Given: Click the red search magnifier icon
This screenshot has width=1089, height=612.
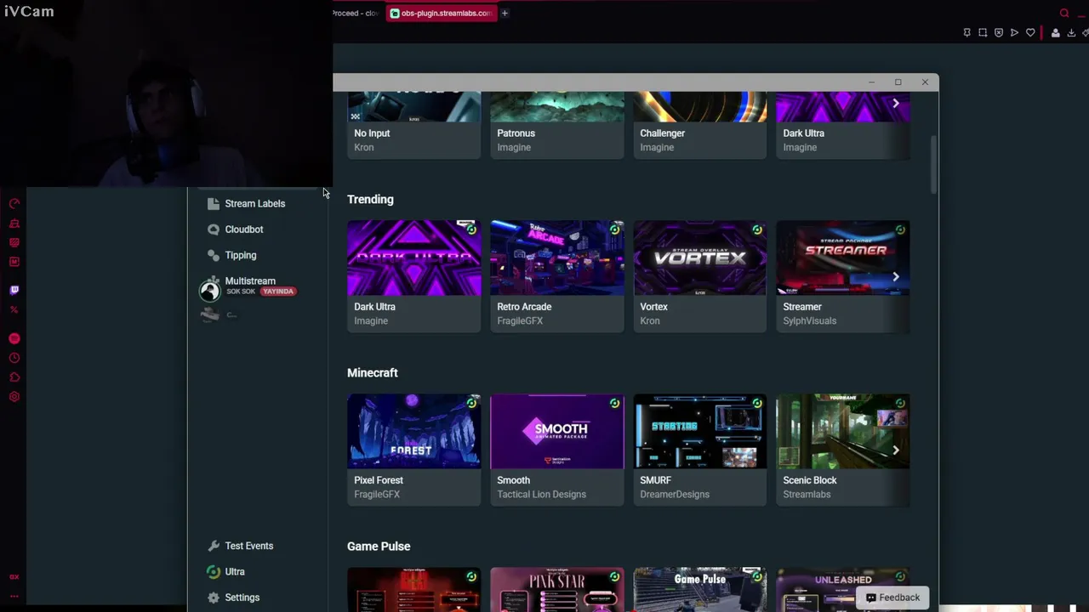Looking at the screenshot, I should 1064,13.
